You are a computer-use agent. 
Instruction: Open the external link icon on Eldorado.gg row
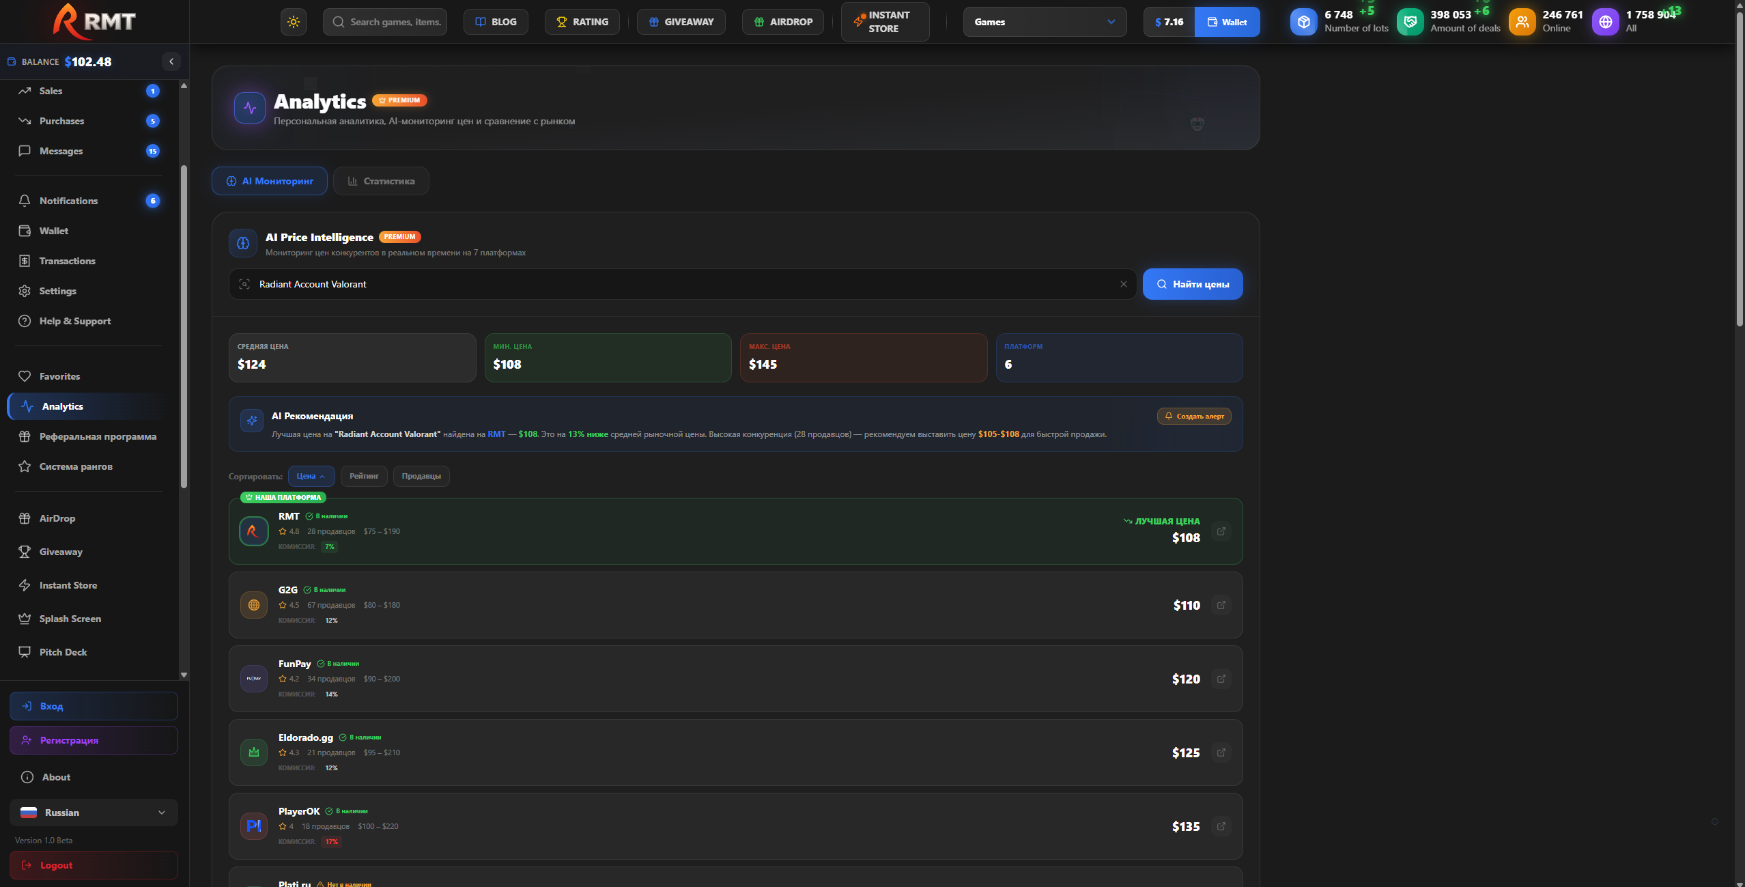1221,752
